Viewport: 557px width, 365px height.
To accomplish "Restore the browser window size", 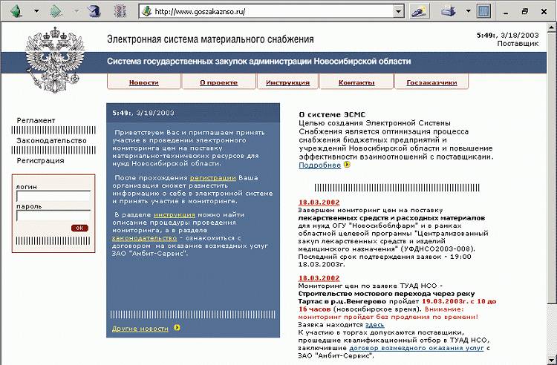I will (525, 12).
